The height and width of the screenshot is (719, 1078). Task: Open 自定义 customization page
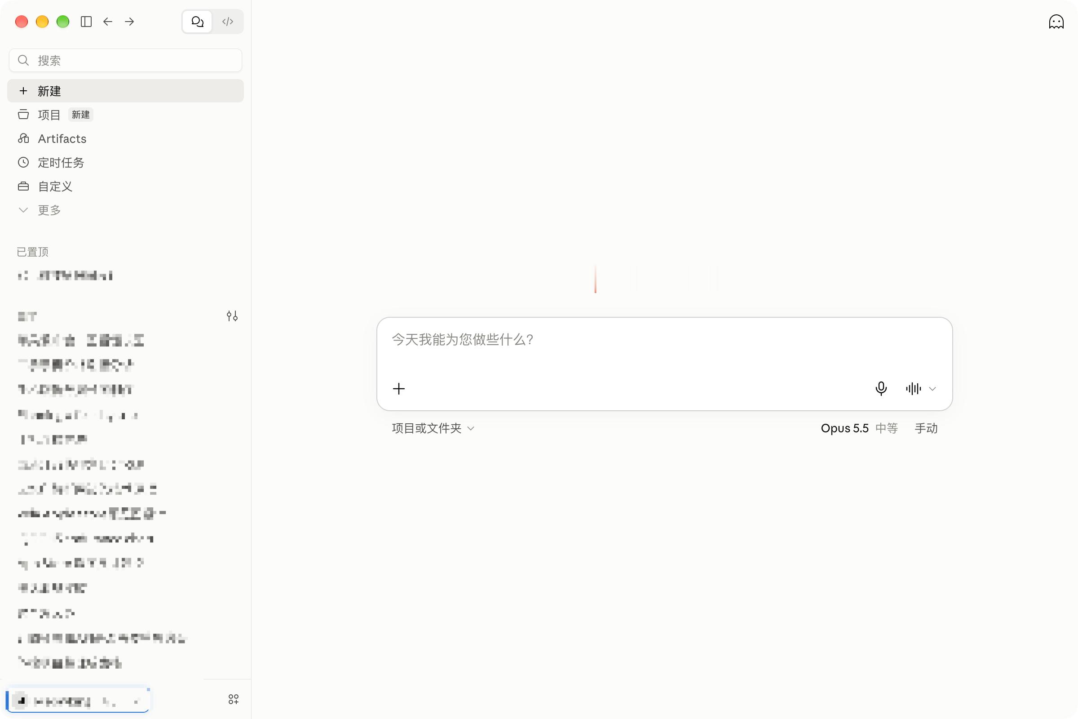[x=126, y=186]
